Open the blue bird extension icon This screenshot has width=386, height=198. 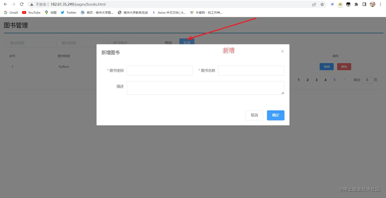[332, 4]
